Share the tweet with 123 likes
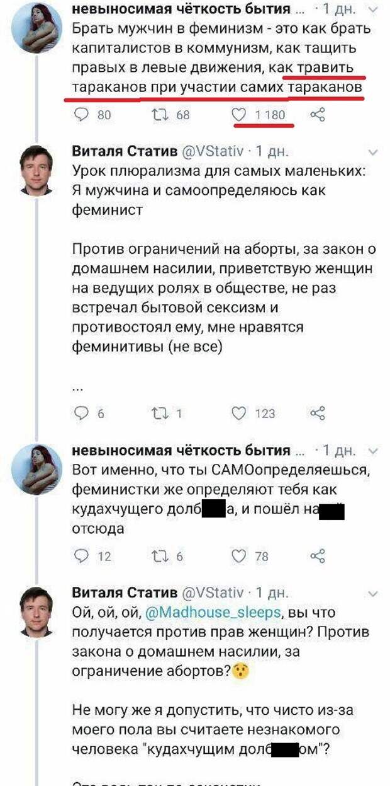390x786 pixels. [318, 413]
